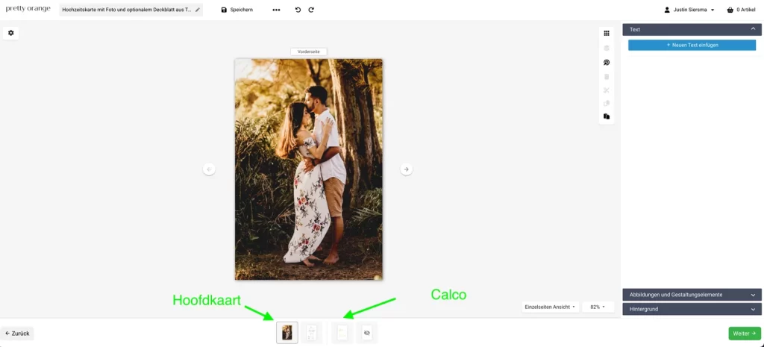This screenshot has width=764, height=347.
Task: Open the 82% zoom level dropdown
Action: pos(598,307)
